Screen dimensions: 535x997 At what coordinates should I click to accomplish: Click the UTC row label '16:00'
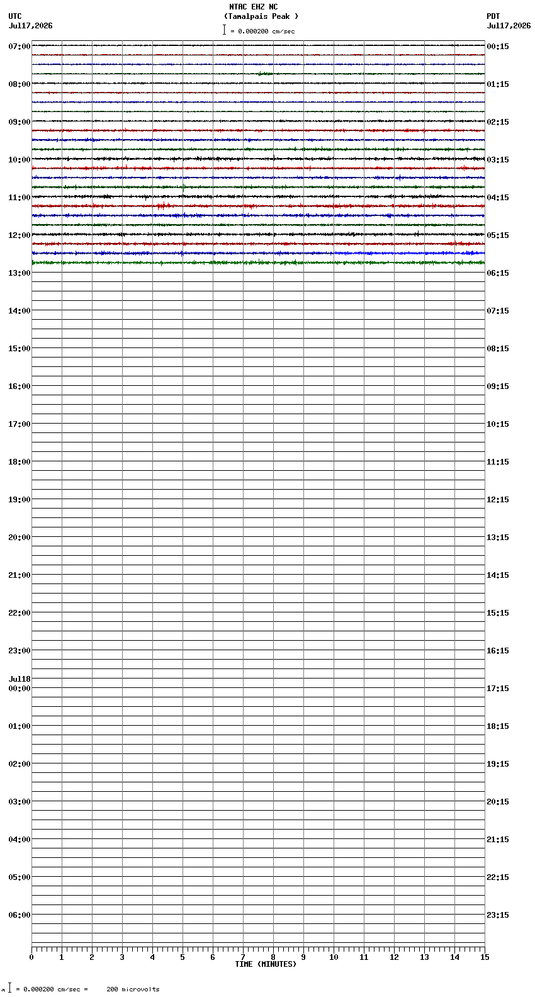point(20,386)
